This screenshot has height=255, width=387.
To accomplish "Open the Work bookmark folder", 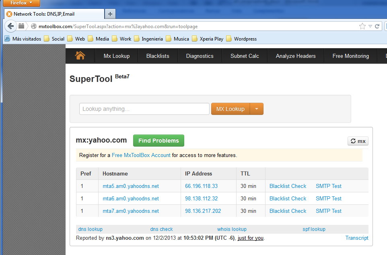I will [x=121, y=39].
